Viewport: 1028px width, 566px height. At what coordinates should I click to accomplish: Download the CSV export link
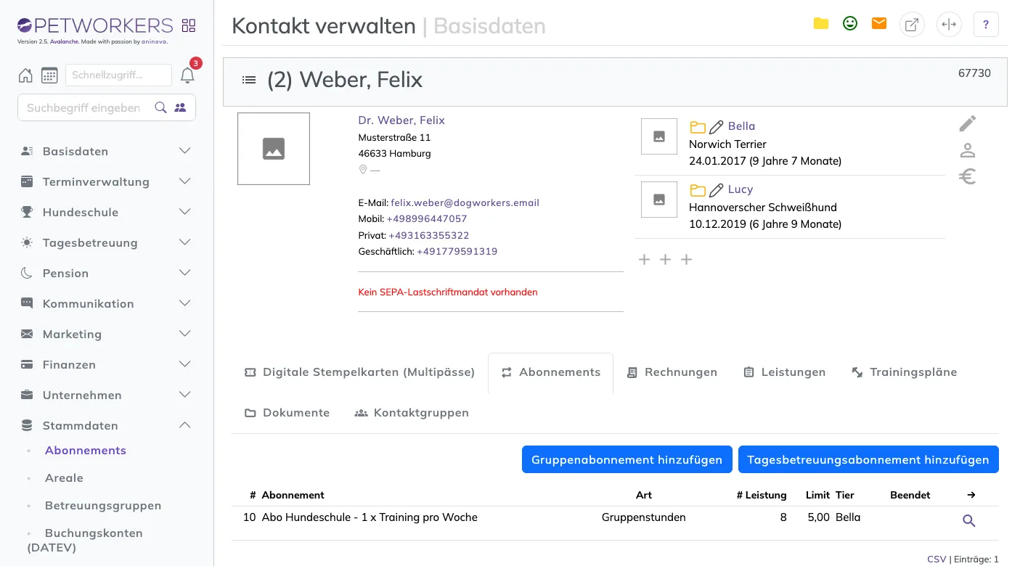[937, 559]
